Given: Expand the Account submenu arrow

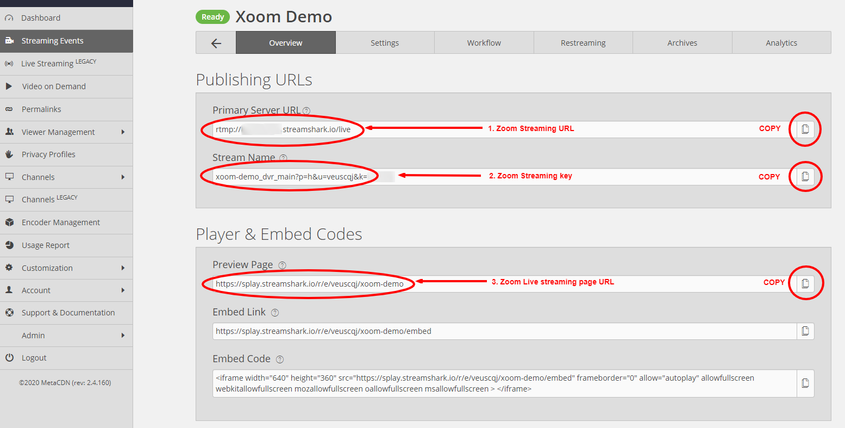Looking at the screenshot, I should (x=123, y=290).
